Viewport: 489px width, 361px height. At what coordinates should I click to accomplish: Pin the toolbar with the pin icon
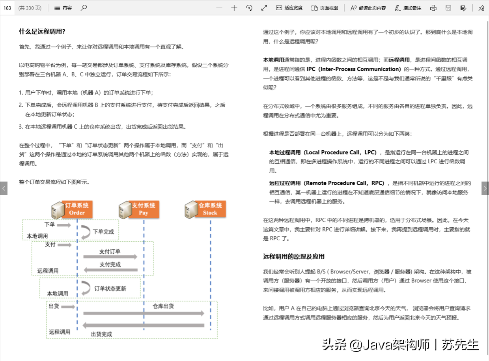[481, 8]
